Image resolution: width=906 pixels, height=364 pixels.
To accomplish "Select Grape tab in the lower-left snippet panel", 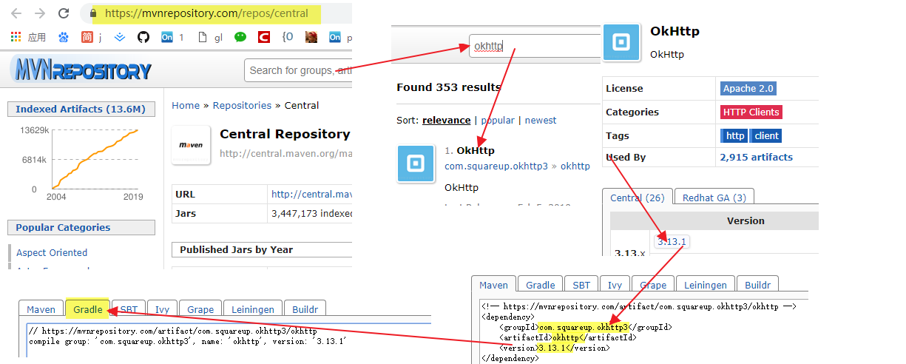I will [200, 309].
